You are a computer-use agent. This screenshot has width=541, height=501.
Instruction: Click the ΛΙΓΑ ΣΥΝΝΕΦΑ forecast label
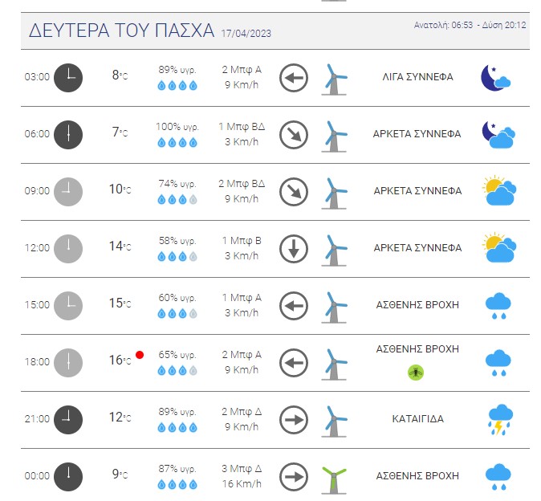418,77
